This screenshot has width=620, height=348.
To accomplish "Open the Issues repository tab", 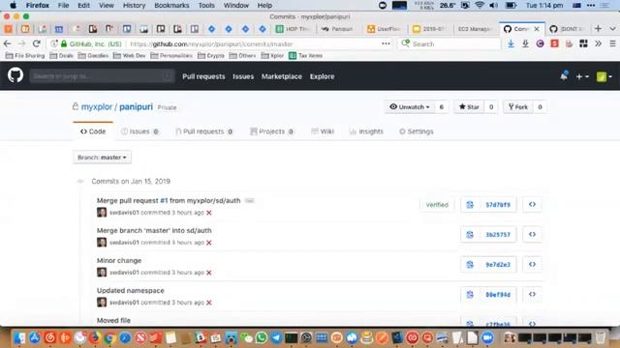I will (x=139, y=131).
